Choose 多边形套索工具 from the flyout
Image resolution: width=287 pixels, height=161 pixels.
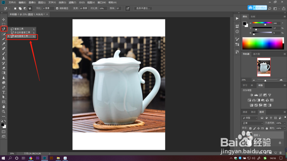(23, 33)
